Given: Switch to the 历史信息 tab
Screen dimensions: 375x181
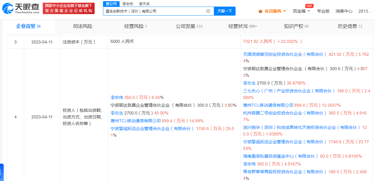Looking at the screenshot, I should (x=350, y=26).
